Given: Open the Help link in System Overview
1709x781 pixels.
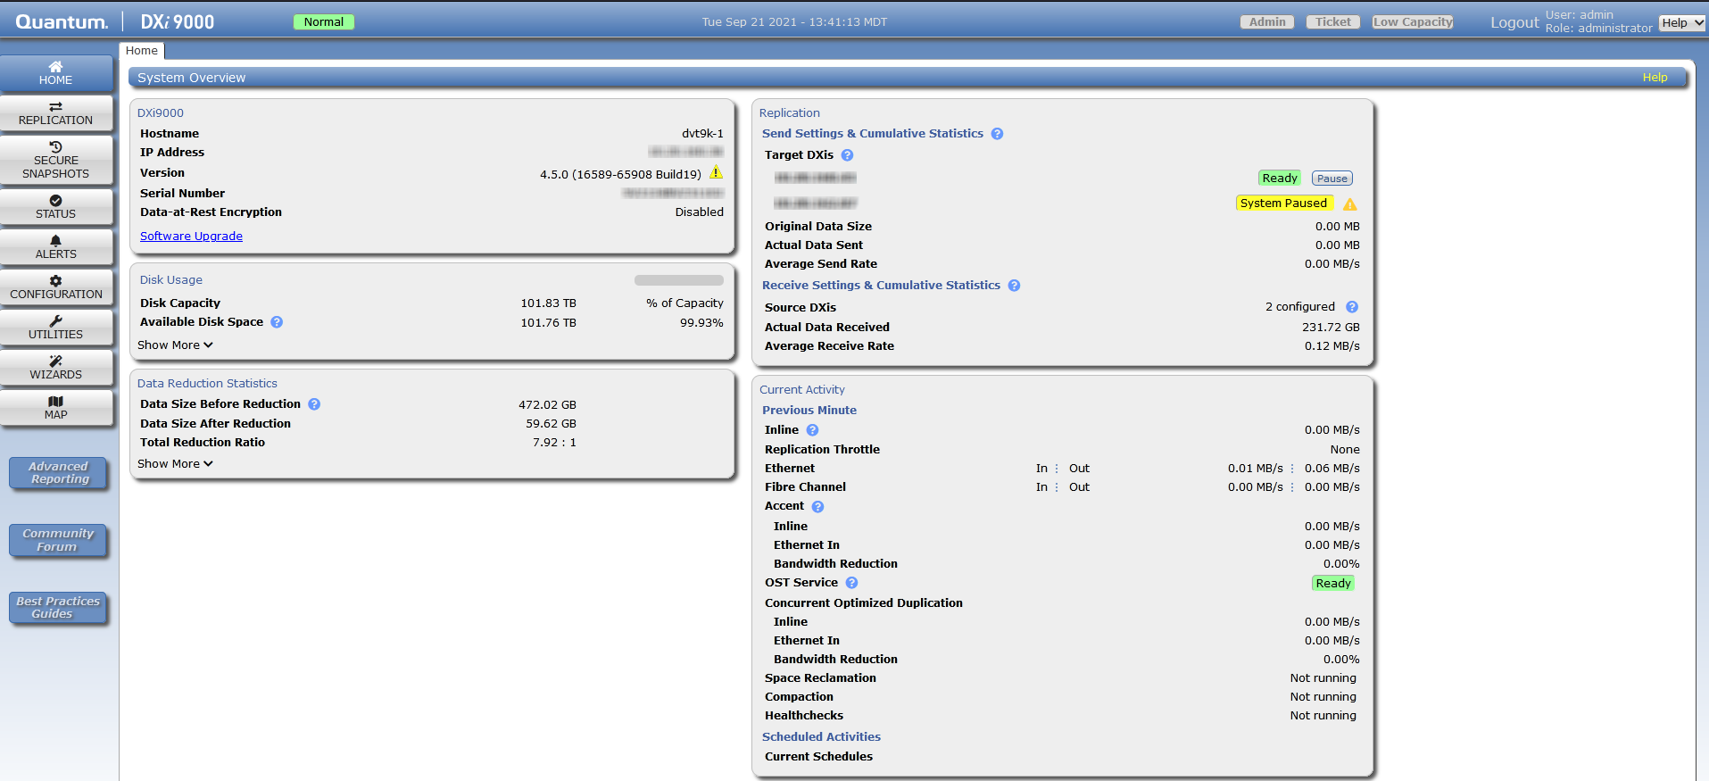Looking at the screenshot, I should point(1655,78).
